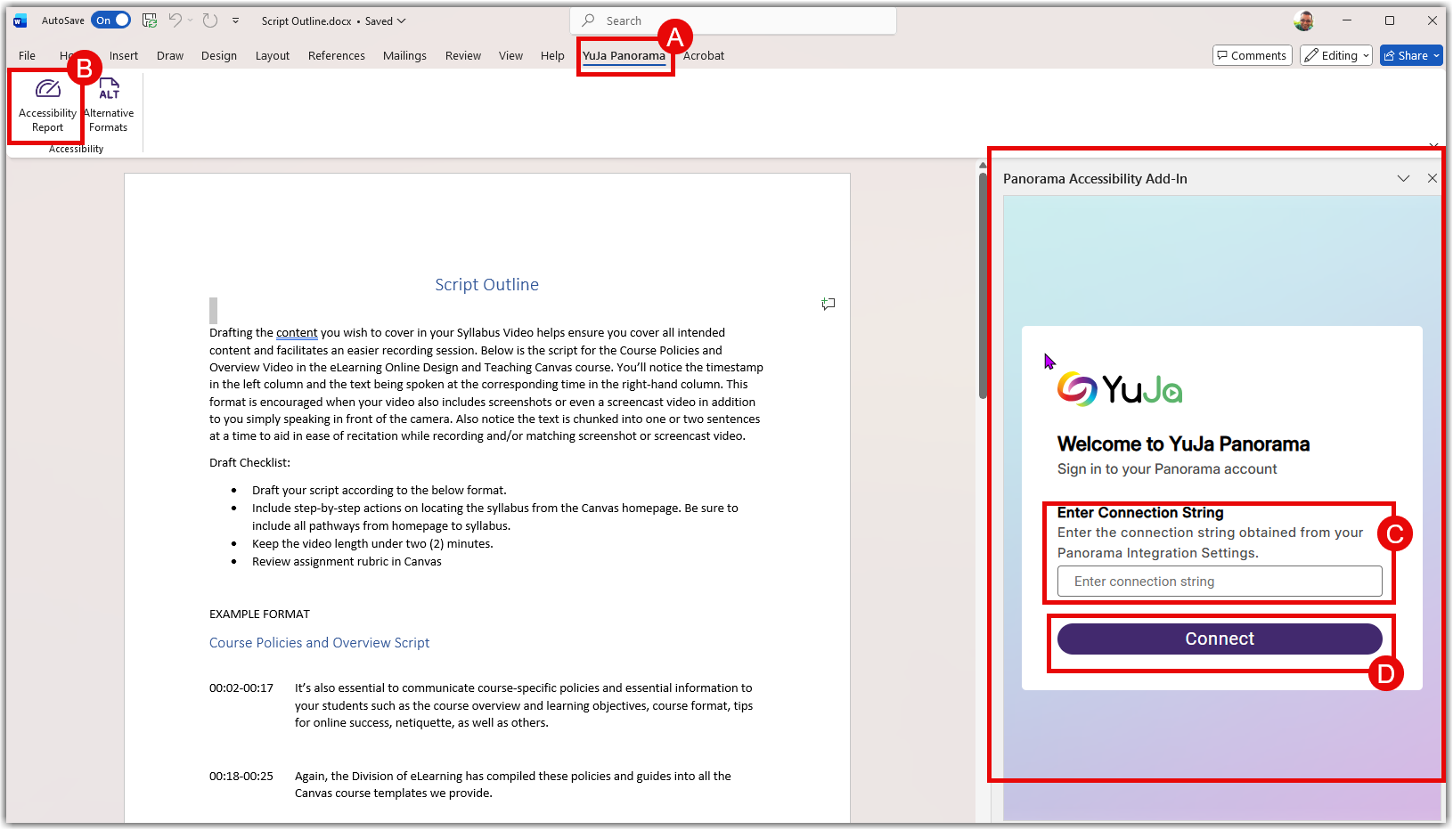Screen dimensions: 1453x830
Task: Expand the Panorama Add-In pane options chevron
Action: (x=1403, y=178)
